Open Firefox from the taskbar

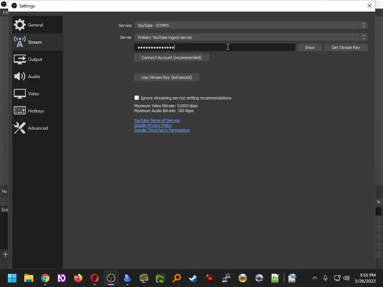click(x=78, y=278)
